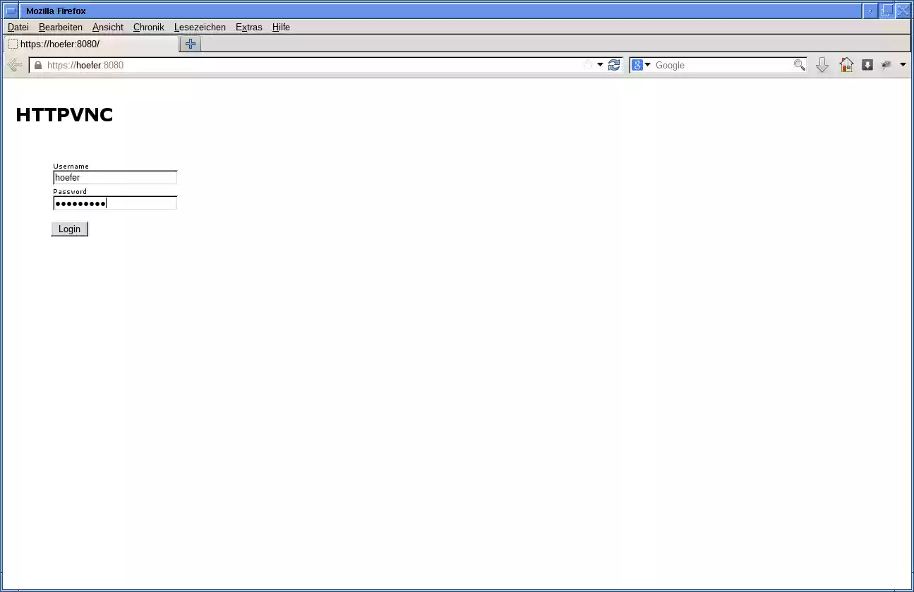Screen dimensions: 914x592
Task: Click the back navigation arrow
Action: [14, 65]
